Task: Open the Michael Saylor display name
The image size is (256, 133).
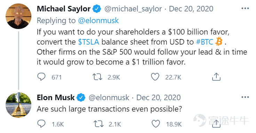Action: pos(64,9)
